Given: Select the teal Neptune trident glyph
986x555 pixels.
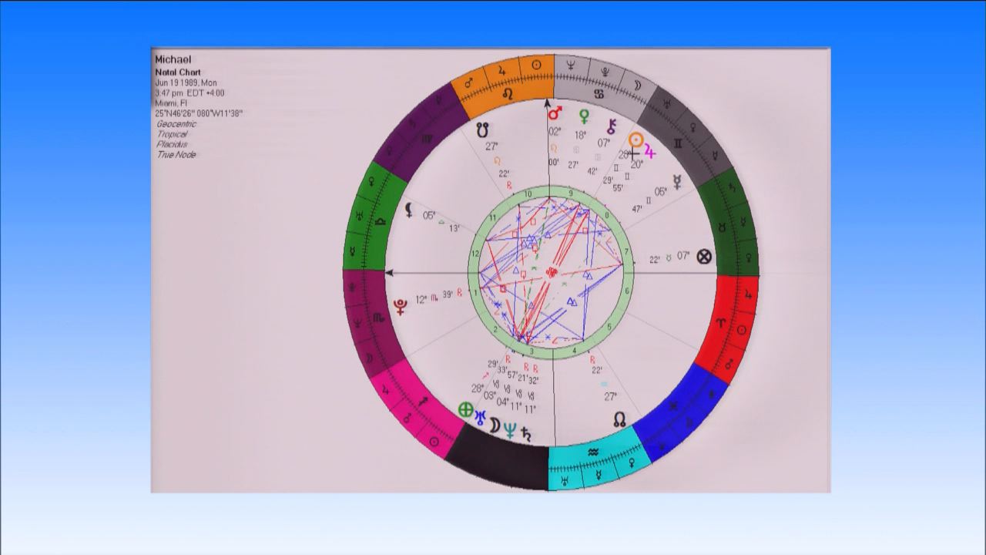Looking at the screenshot, I should click(509, 430).
